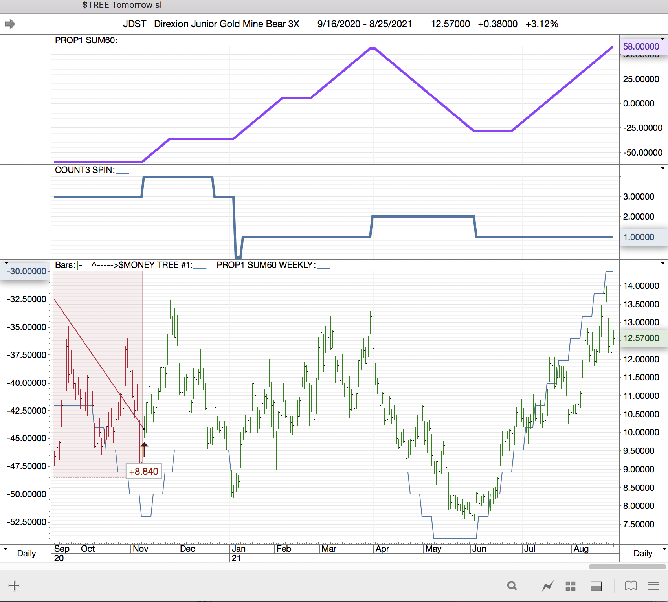The height and width of the screenshot is (602, 668).
Task: Click the Aug month label on time axis
Action: 581,549
